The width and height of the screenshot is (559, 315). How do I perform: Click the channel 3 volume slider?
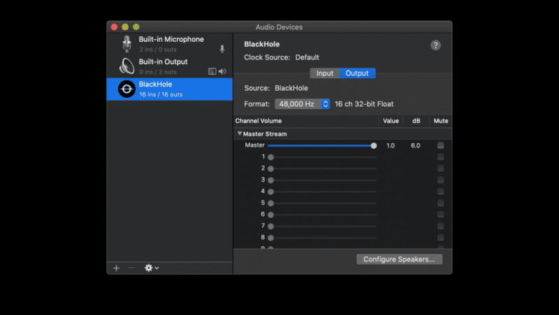322,180
